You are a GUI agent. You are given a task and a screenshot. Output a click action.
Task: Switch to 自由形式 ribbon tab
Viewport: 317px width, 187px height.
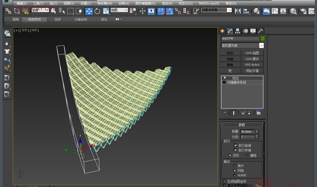(x=35, y=19)
